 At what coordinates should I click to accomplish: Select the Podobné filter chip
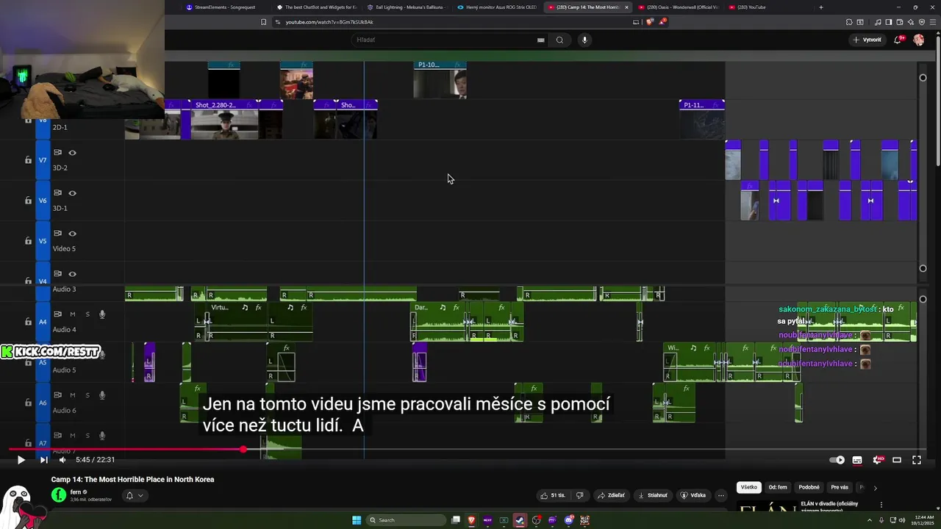tap(809, 487)
